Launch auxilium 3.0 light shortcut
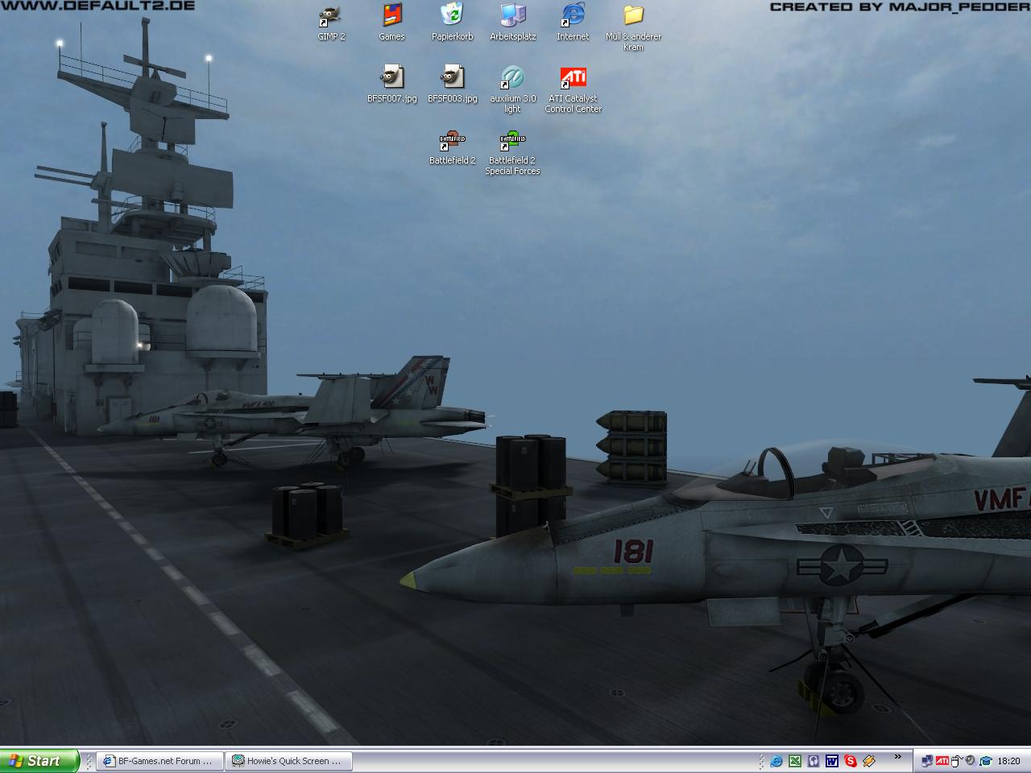 [512, 78]
